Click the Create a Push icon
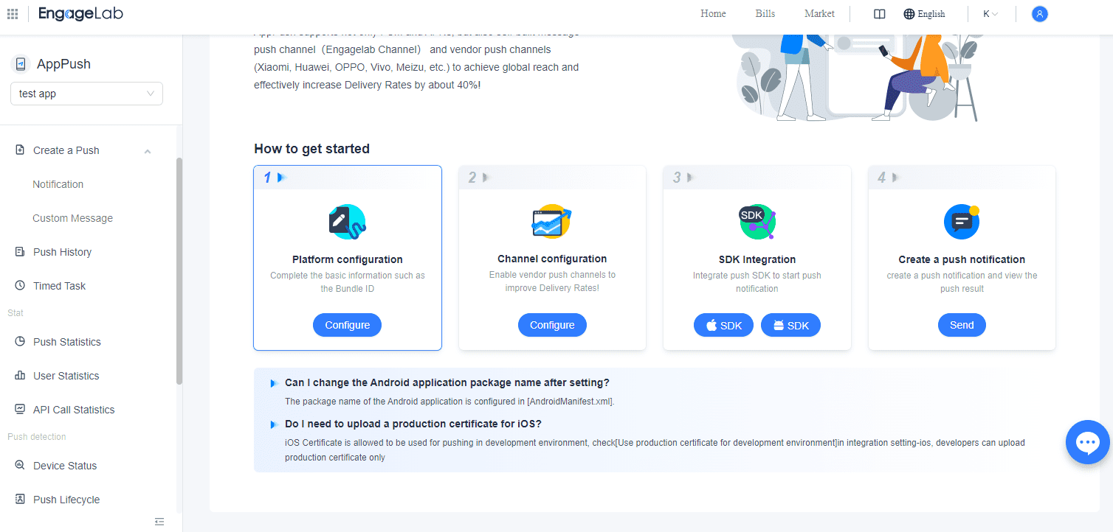Image resolution: width=1113 pixels, height=532 pixels. [x=20, y=150]
